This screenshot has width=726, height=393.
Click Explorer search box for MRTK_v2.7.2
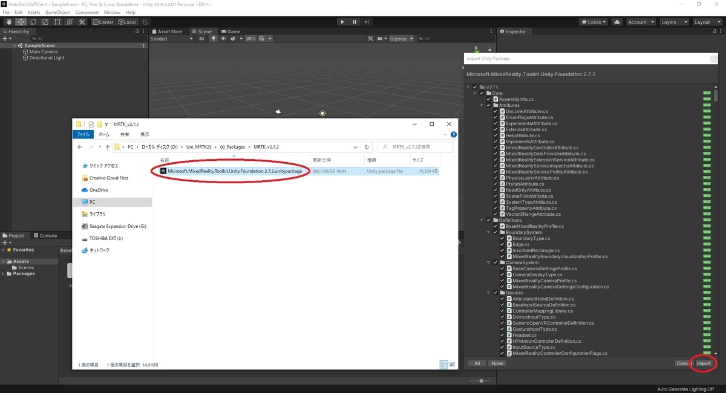(x=415, y=147)
